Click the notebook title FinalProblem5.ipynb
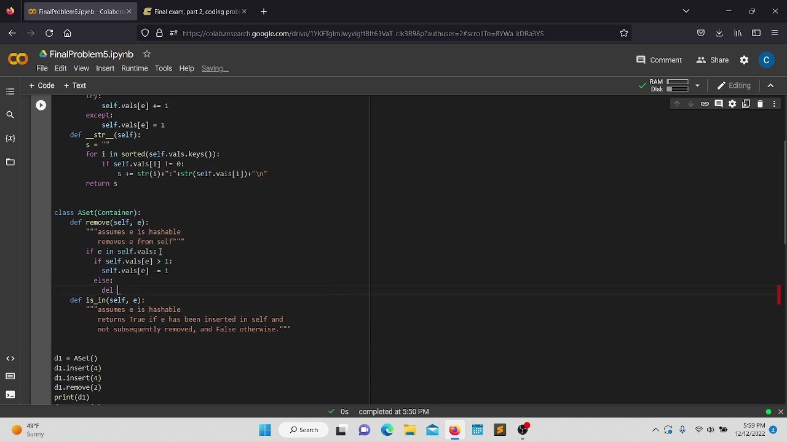 [x=91, y=54]
